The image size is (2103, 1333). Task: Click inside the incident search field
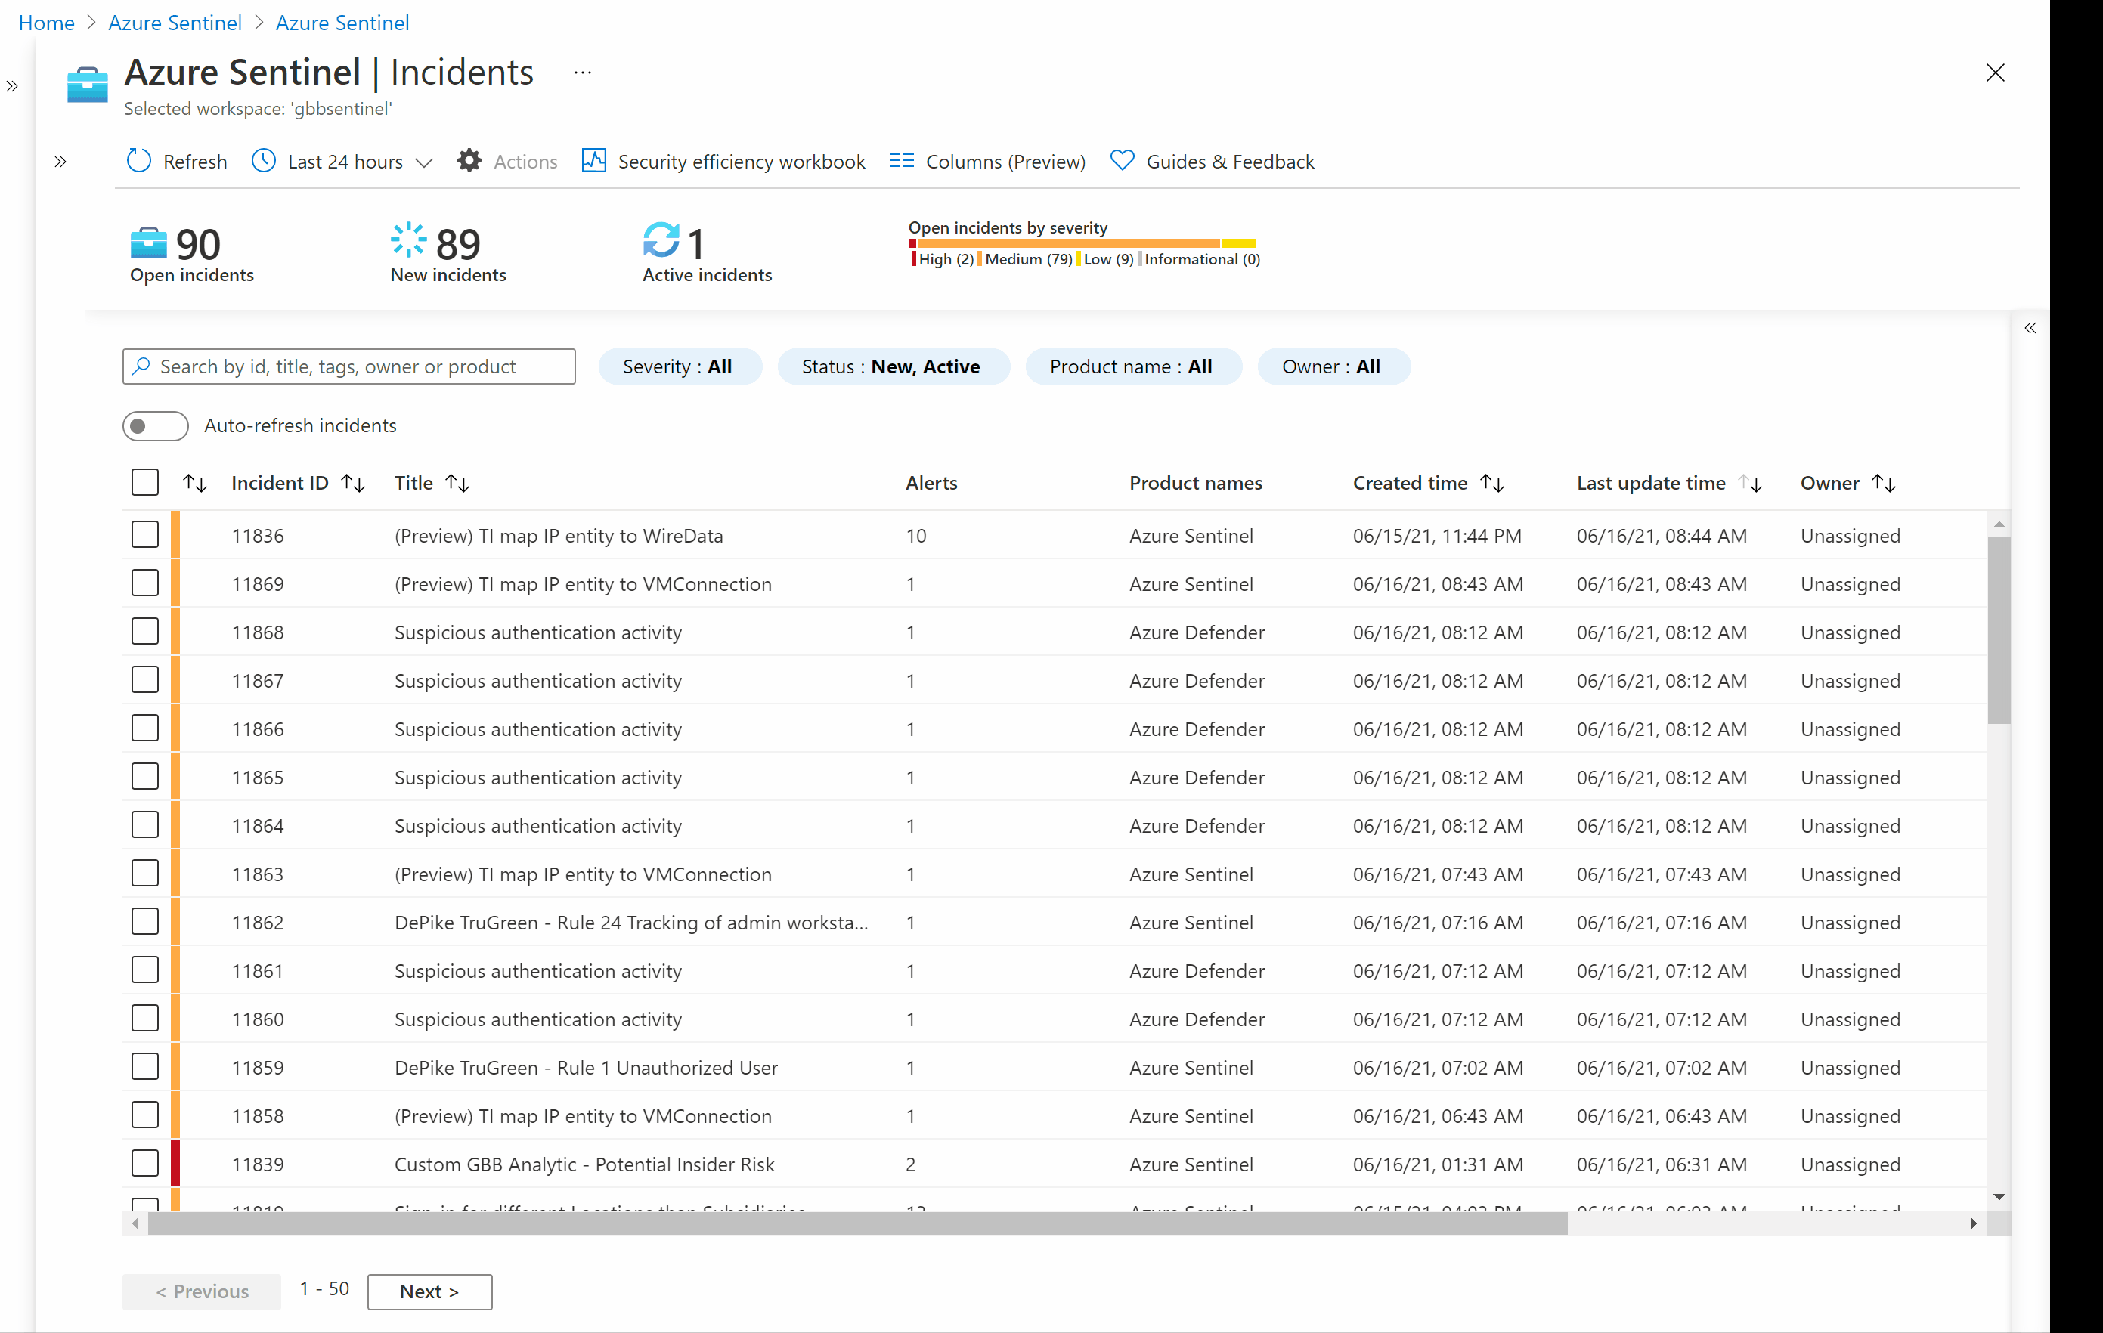tap(348, 366)
